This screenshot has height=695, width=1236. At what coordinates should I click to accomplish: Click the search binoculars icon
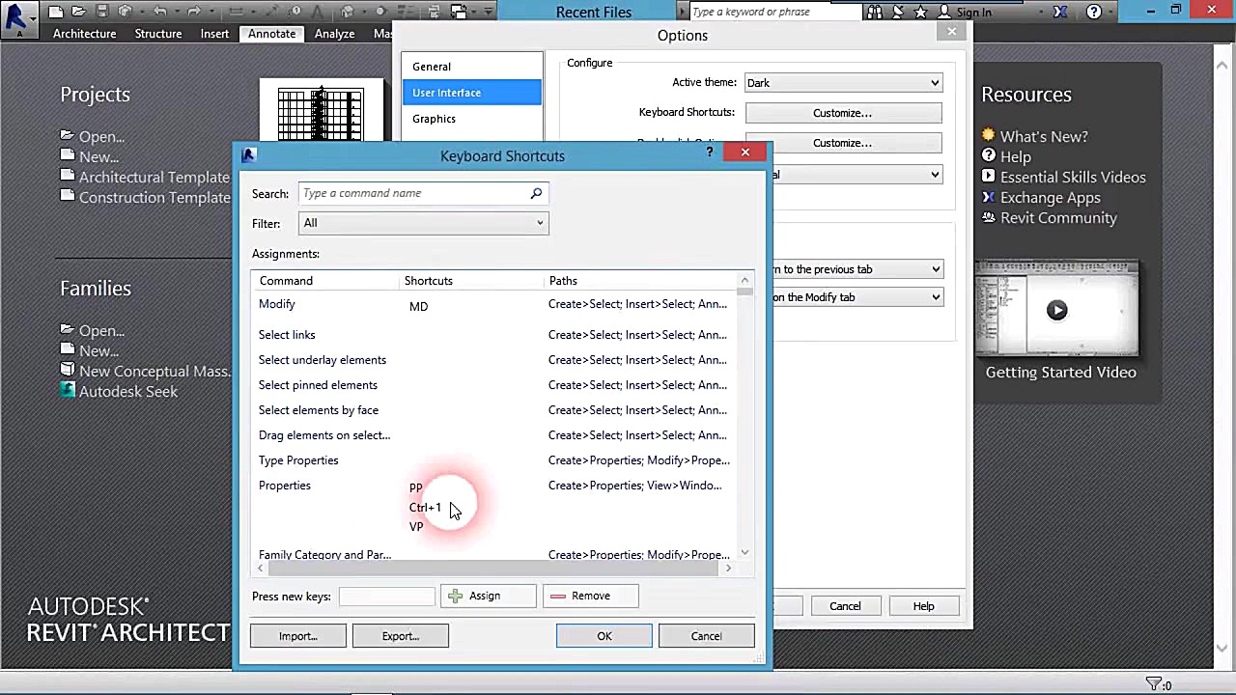874,13
